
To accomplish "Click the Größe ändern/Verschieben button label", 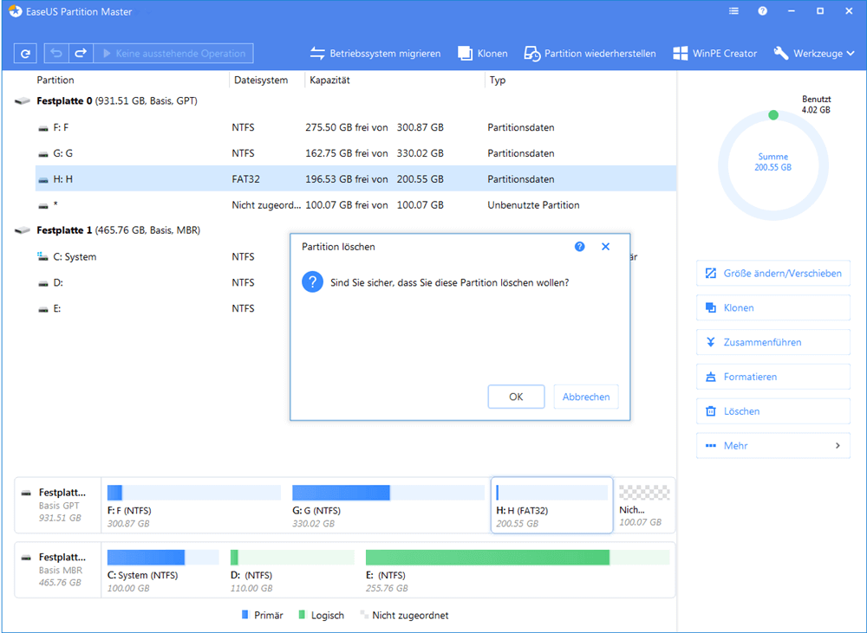I will coord(782,274).
